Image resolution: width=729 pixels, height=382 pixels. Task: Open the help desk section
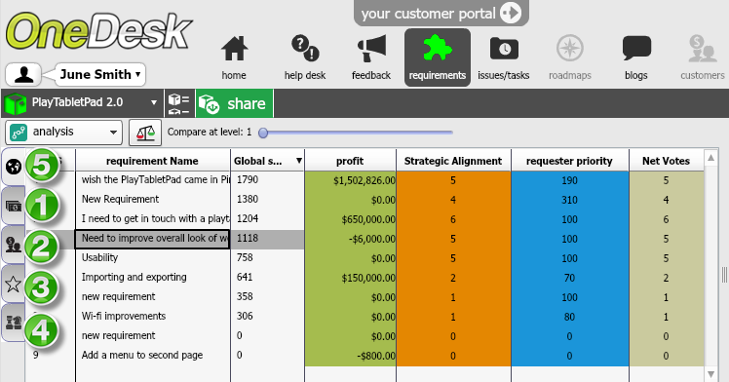[305, 57]
